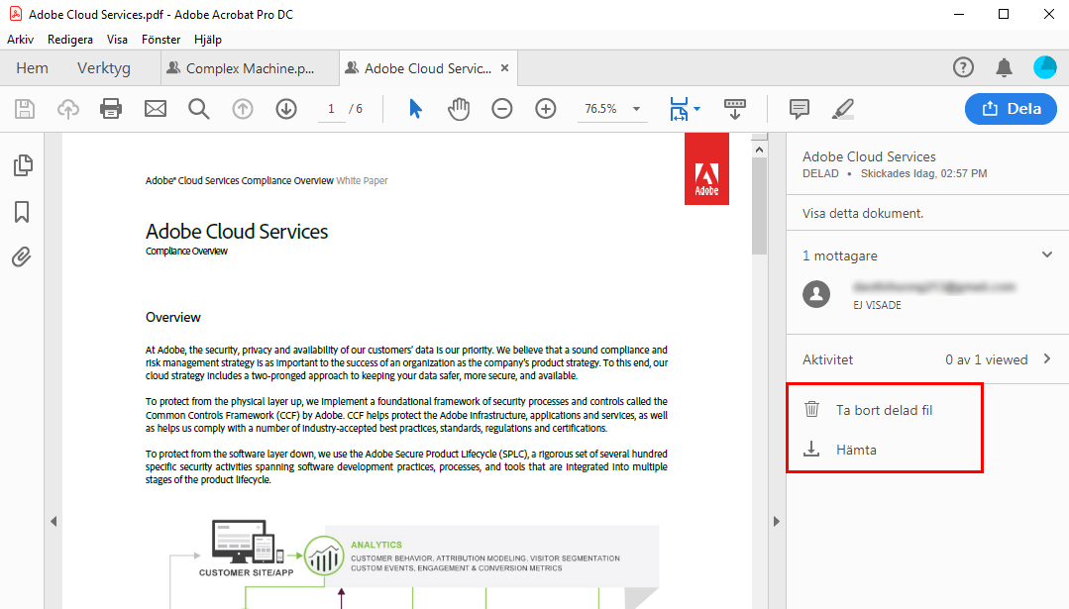Screen dimensions: 1069x609
Task: Click the scroll-mode read icon in toolbar
Action: 735,109
